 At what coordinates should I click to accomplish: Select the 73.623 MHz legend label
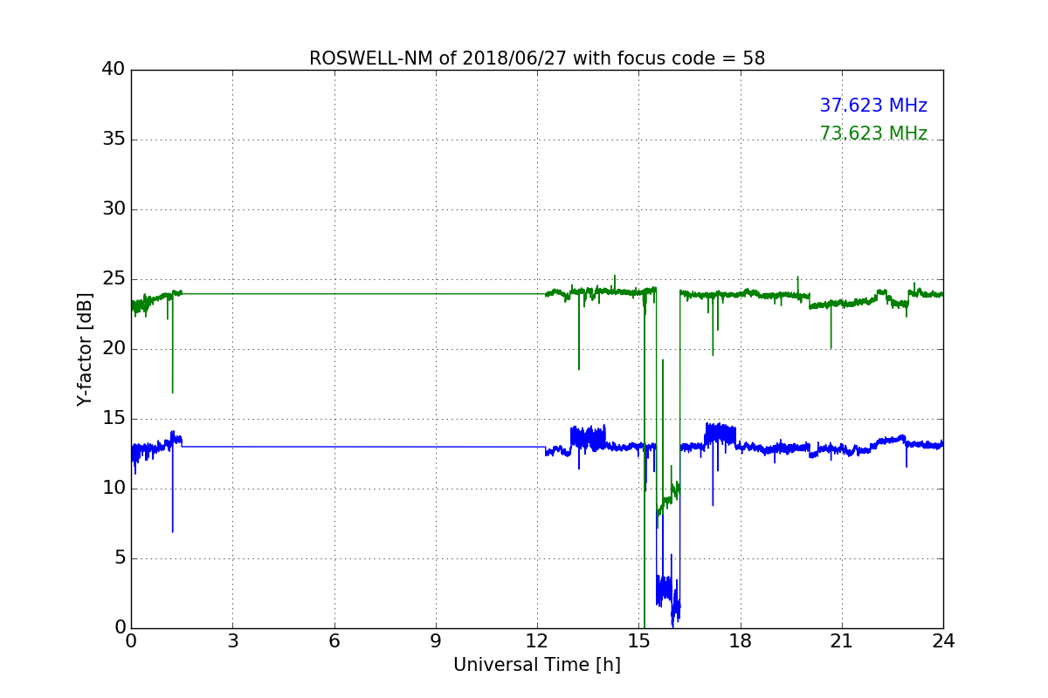tap(873, 133)
